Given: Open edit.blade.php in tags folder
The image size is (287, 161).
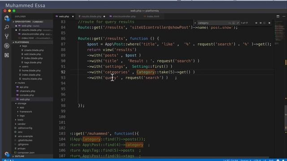Looking at the screenshot, I should [x=32, y=54].
